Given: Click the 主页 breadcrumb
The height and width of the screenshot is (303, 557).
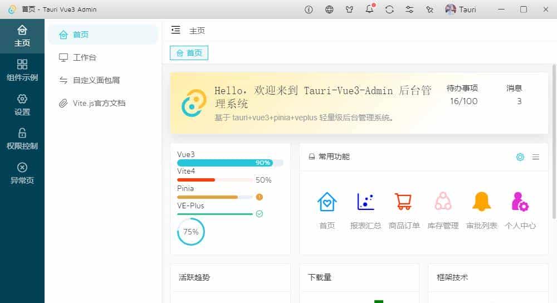Looking at the screenshot, I should tap(197, 31).
